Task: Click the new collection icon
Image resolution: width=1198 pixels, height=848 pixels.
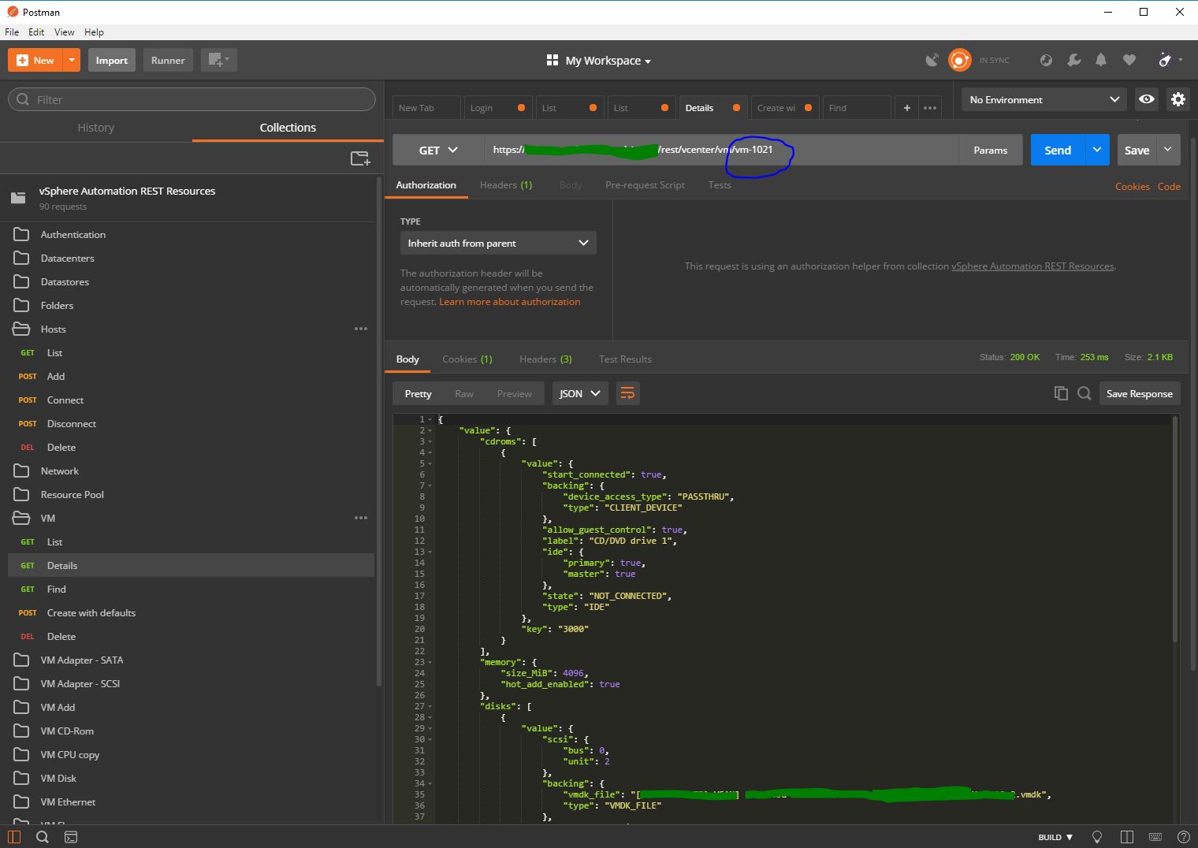Action: (360, 158)
